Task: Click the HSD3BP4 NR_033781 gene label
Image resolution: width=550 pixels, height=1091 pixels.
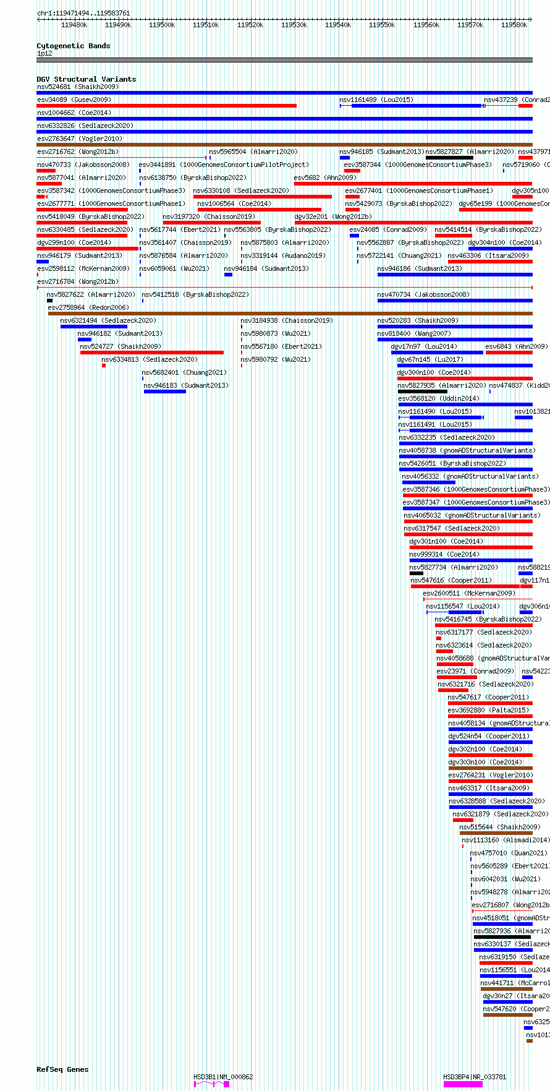Action: 475,1077
